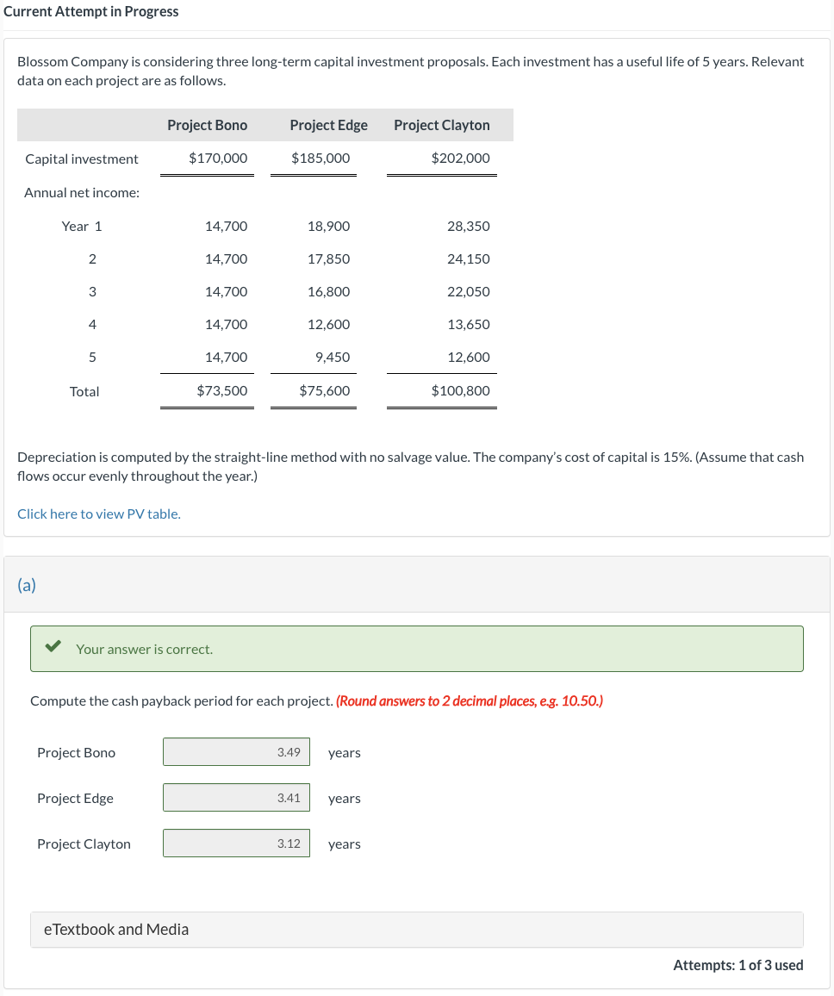
Task: Click the $170,000 capital investment cell
Action: [x=218, y=159]
